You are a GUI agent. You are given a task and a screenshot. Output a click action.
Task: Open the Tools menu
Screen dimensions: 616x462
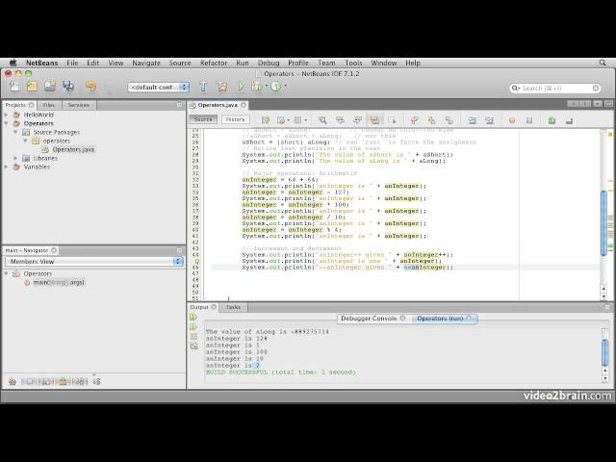tap(353, 63)
